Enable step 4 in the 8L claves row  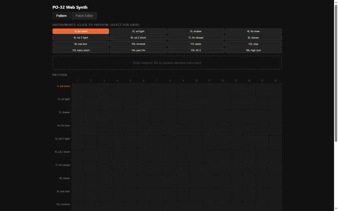coord(117,182)
